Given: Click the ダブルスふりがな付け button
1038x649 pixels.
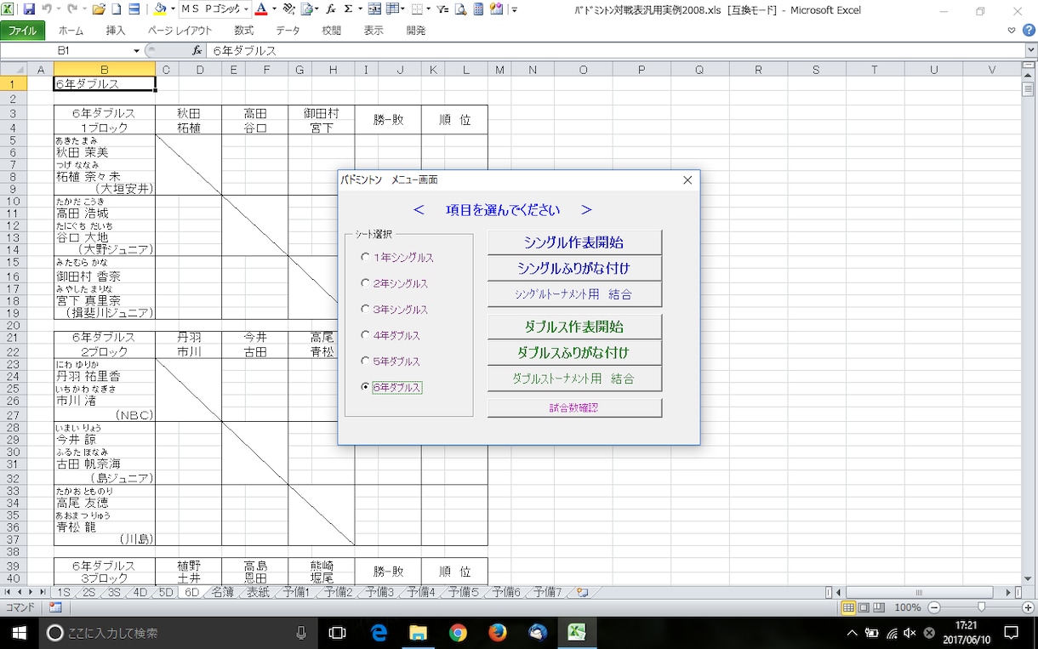Looking at the screenshot, I should tap(574, 352).
